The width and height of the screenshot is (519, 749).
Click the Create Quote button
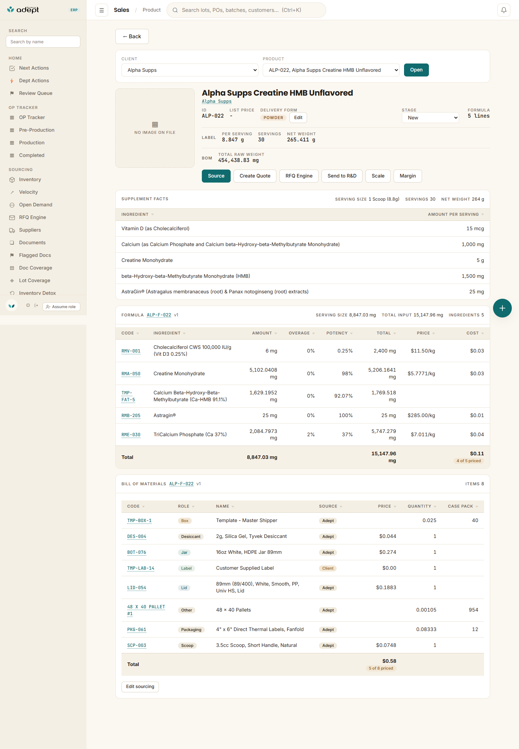(x=255, y=176)
